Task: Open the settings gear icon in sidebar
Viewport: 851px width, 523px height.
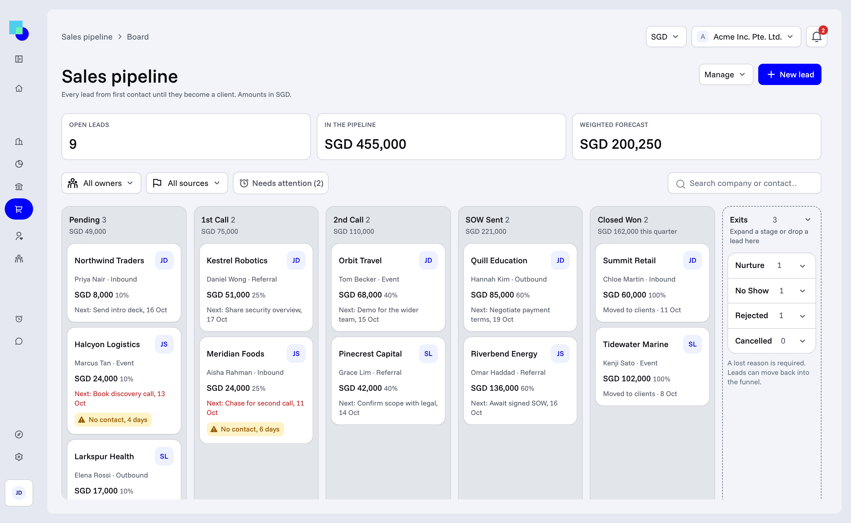Action: tap(19, 457)
